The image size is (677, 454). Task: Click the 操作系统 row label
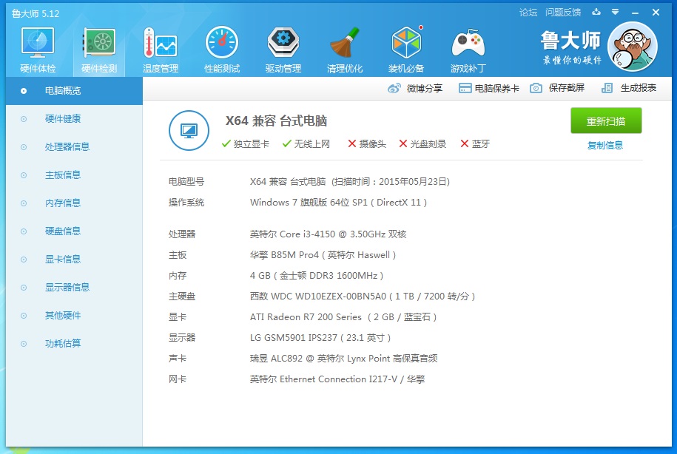tap(186, 203)
